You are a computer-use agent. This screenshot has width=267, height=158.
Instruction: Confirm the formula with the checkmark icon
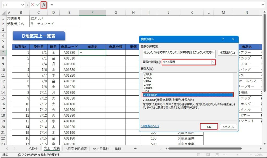(38, 5)
